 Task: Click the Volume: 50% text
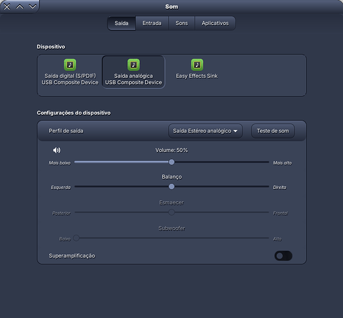172,150
